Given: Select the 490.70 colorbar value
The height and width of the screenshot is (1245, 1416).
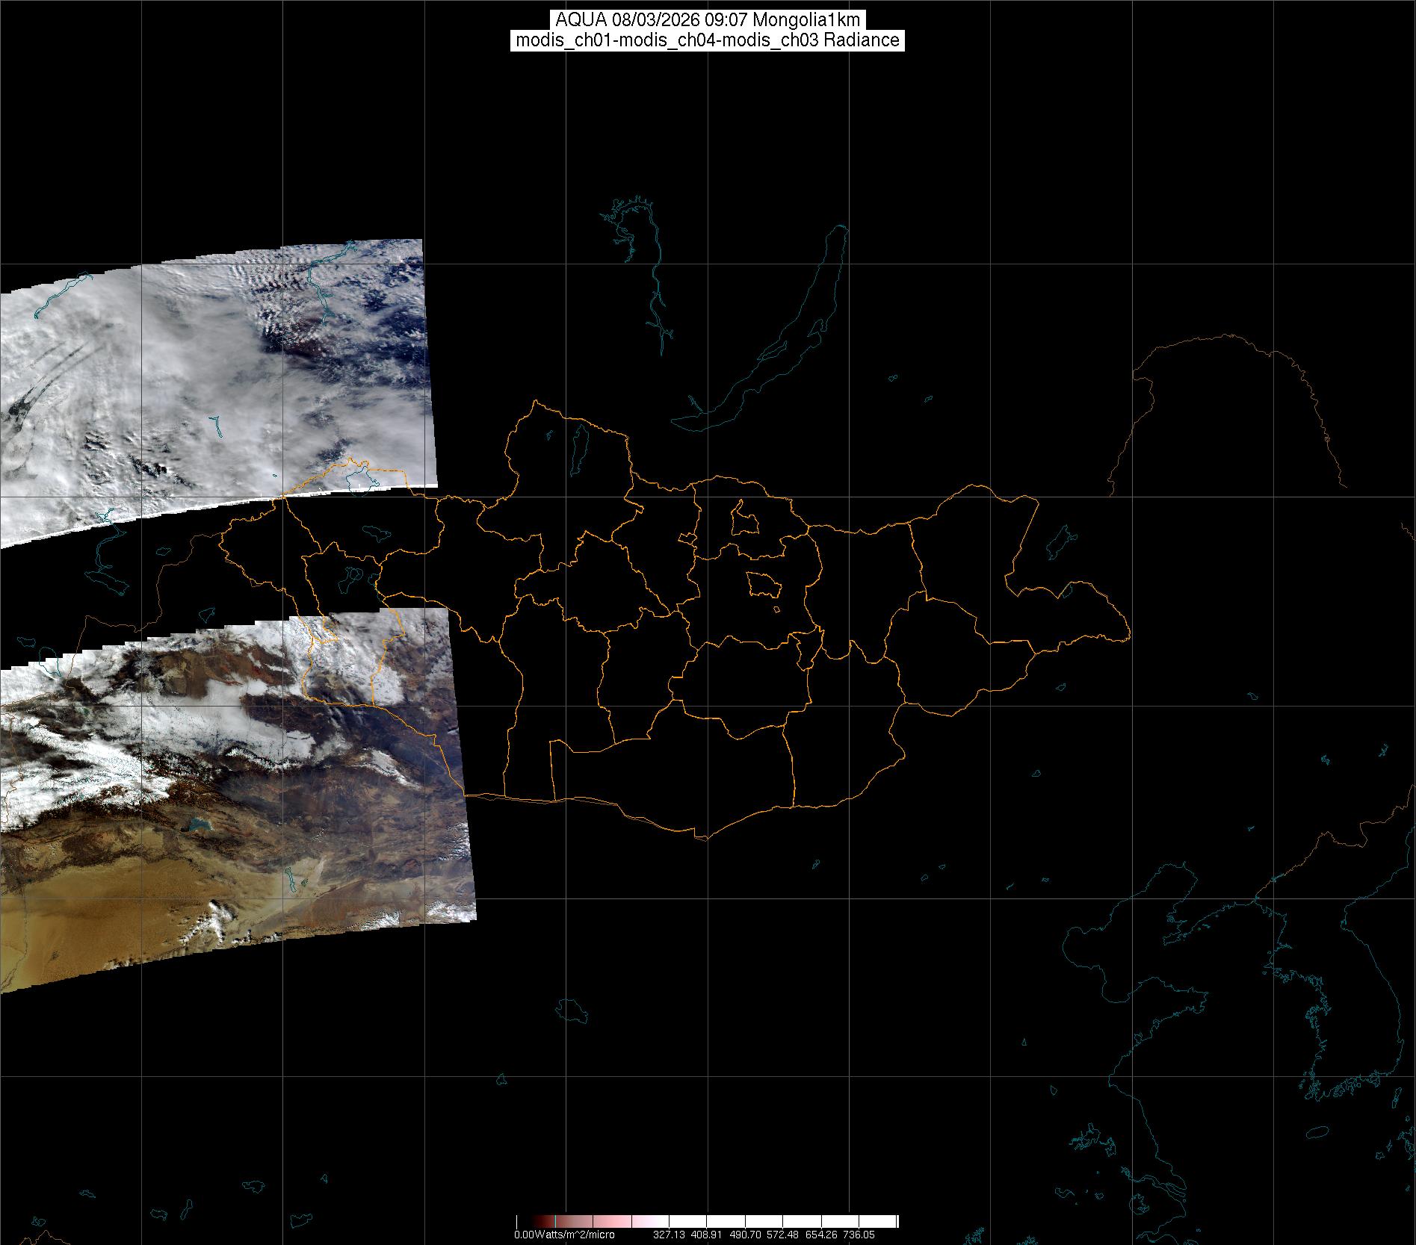Looking at the screenshot, I should pos(744,1235).
